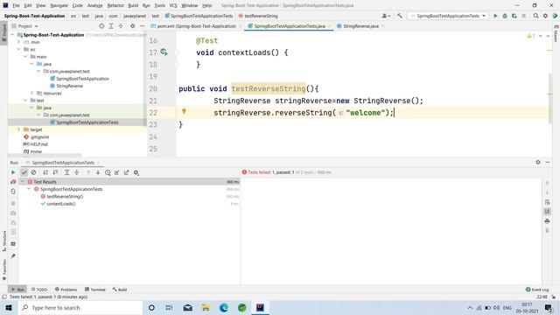Screen dimensions: 560x315
Task: Open StringReverse class in Project tree
Action: 69,86
